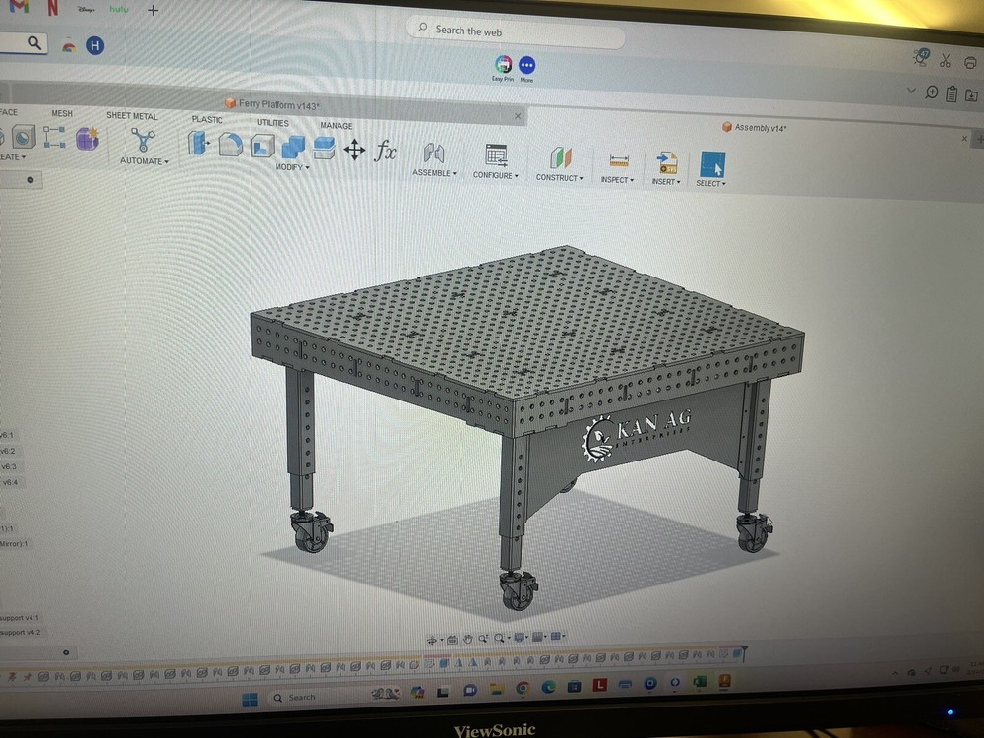
Task: Open Change Parameters with the fx icon
Action: tap(385, 151)
